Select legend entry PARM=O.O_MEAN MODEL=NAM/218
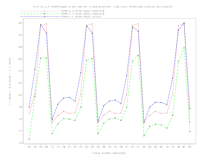The height and width of the screenshot is (160, 207). point(83,11)
